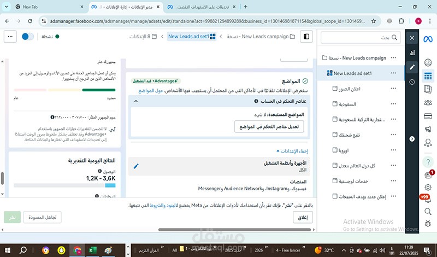437x257 pixels.
Task: Open the history clock icon in dark bar
Action: click(412, 82)
